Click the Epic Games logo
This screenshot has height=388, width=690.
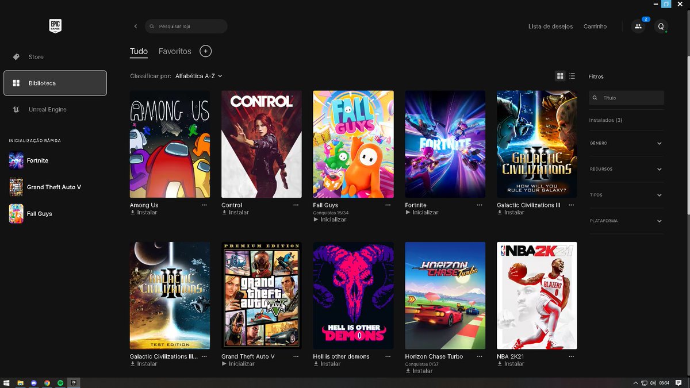point(55,26)
